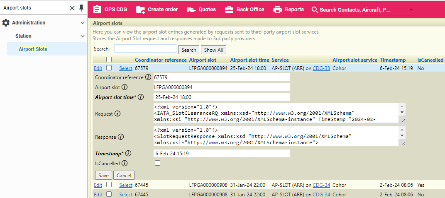Open the Quotes menu
445x198 pixels.
202,10
